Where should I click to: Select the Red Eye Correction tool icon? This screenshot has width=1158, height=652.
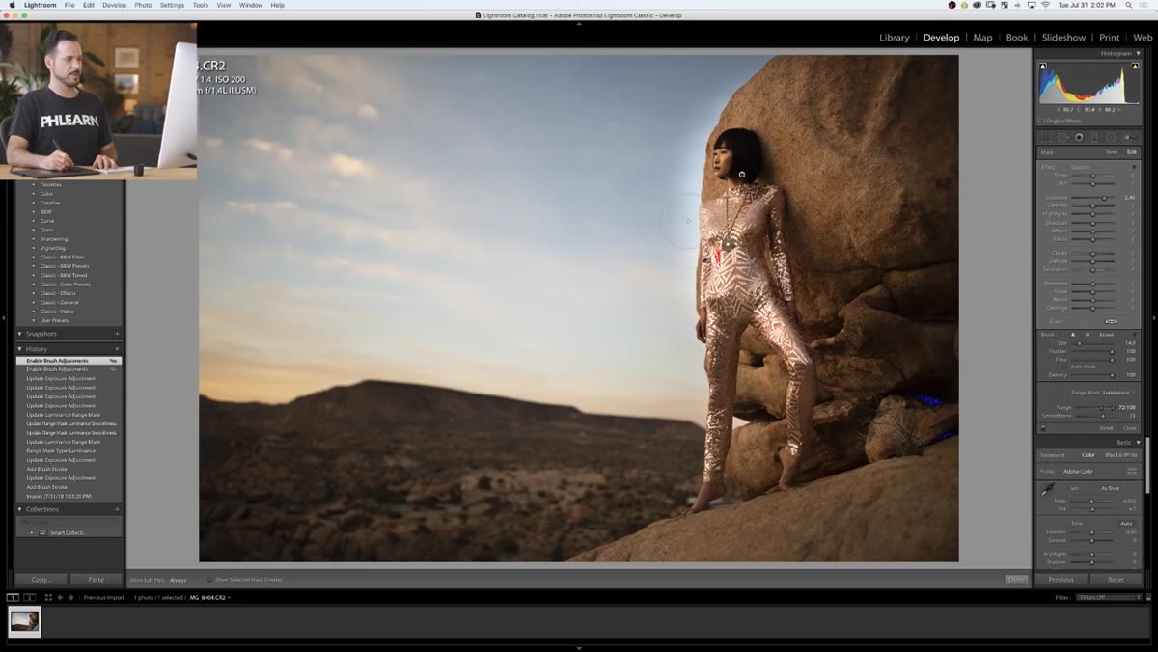point(1079,138)
